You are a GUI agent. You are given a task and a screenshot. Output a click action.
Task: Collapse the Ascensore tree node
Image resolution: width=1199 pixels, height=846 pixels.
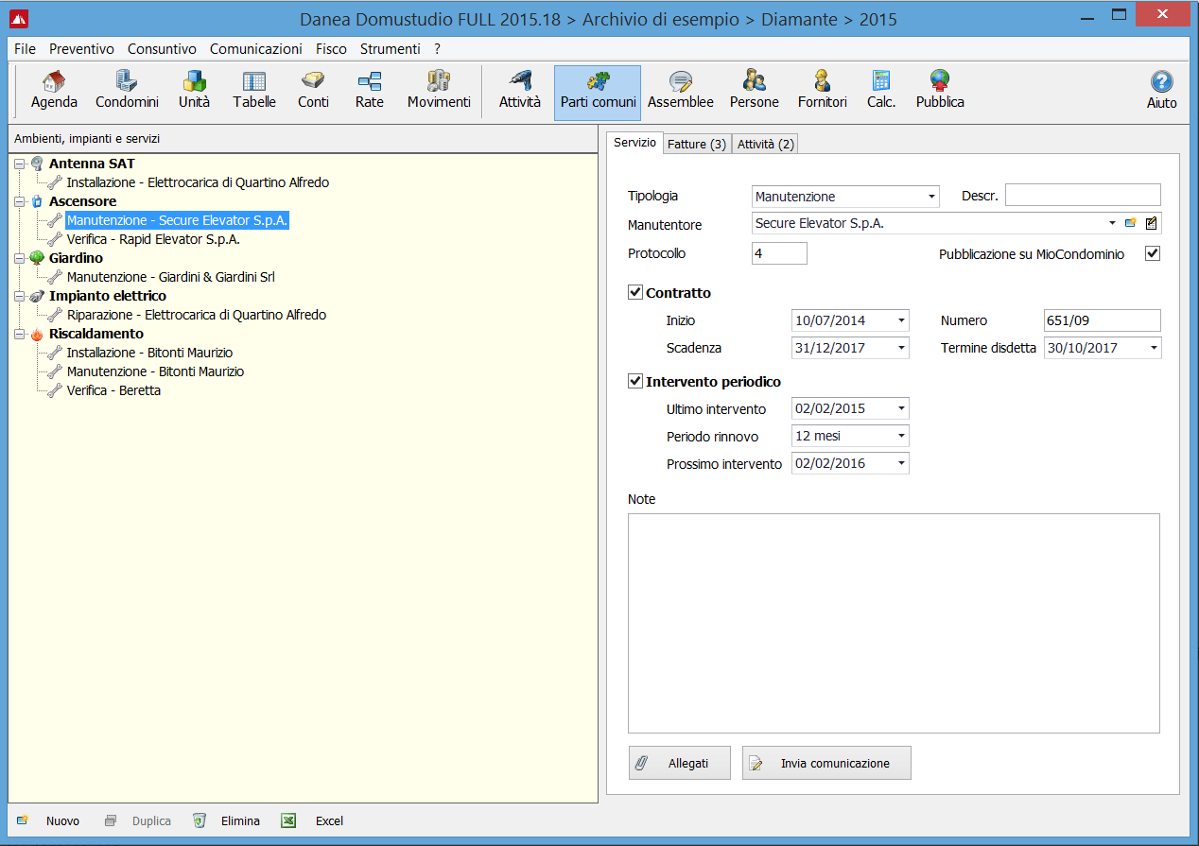[x=19, y=201]
